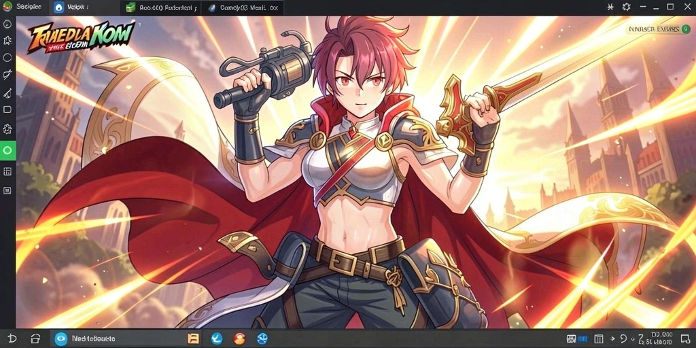Screen dimensions: 696x348
Task: Click the game title logo
Action: (82, 38)
